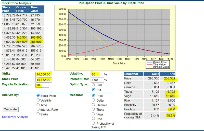Click the 847.717 option price cell

[23, 15]
